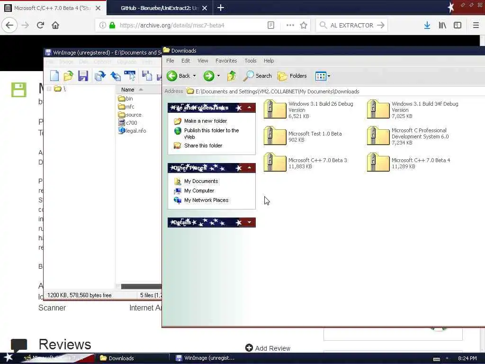The height and width of the screenshot is (364, 485).
Task: Open the Firefox library icon
Action: (x=442, y=25)
